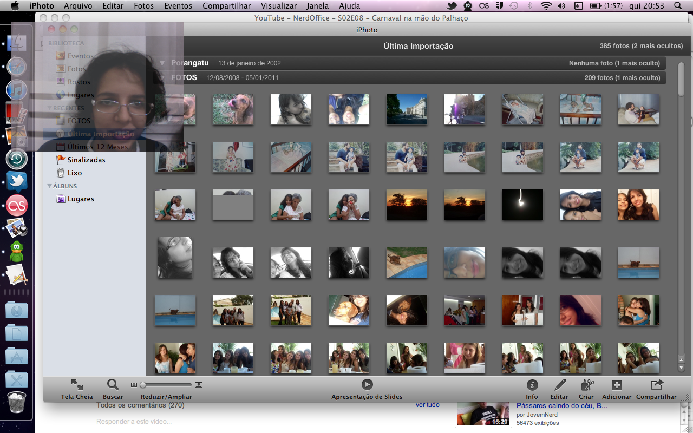Click the large-thumbnail icon right of slider
Viewport: 693px width, 433px height.
point(199,385)
